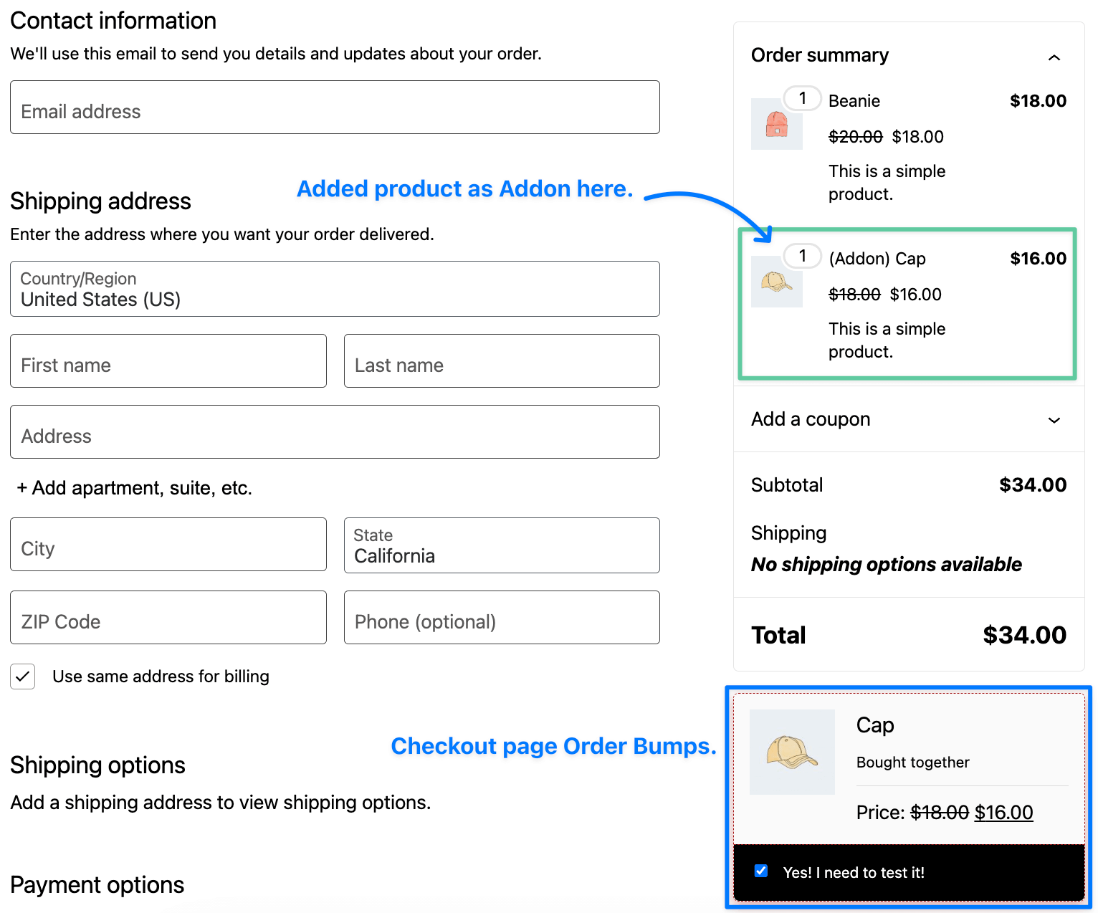Toggle 'Use same address for billing' checkbox

[x=23, y=677]
